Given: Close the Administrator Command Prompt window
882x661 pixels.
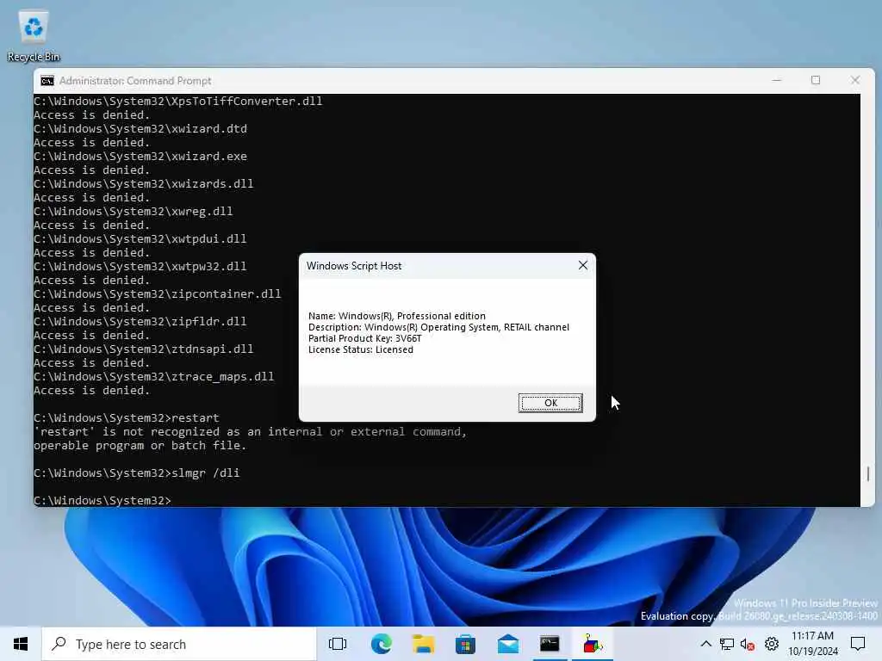Looking at the screenshot, I should tap(855, 80).
